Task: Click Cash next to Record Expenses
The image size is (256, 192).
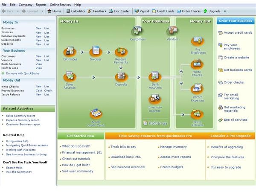Action: pos(39,90)
